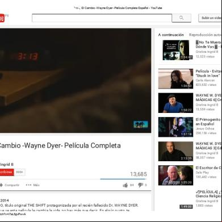Click the video player showing clock 3:13
The height and width of the screenshot is (222, 222).
pyautogui.click(x=76, y=81)
